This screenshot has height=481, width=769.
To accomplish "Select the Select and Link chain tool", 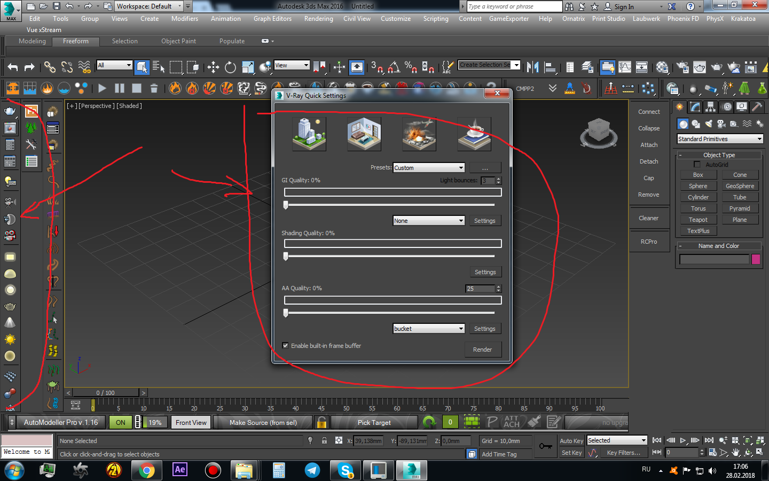I will [x=50, y=67].
